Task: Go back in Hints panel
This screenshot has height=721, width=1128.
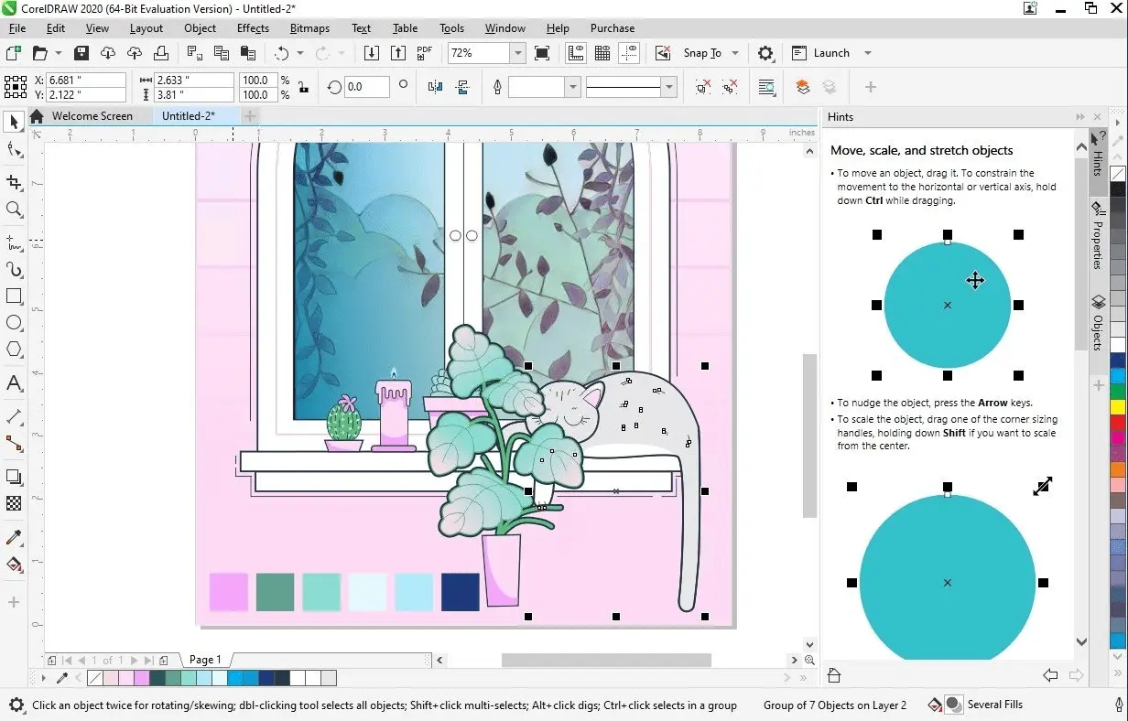Action: click(x=1050, y=676)
